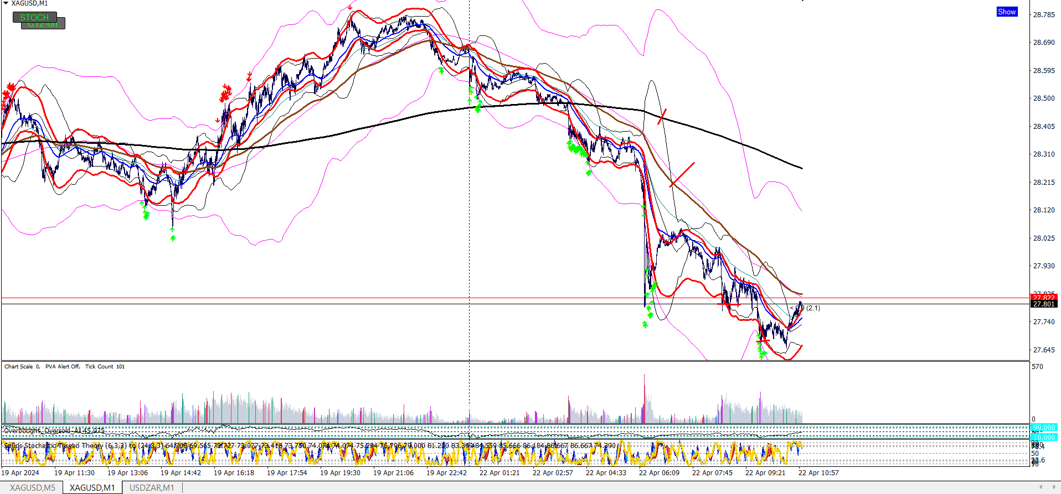The width and height of the screenshot is (1061, 494).
Task: Click the XAGUSD,M1 title text above the chart
Action: tap(29, 3)
